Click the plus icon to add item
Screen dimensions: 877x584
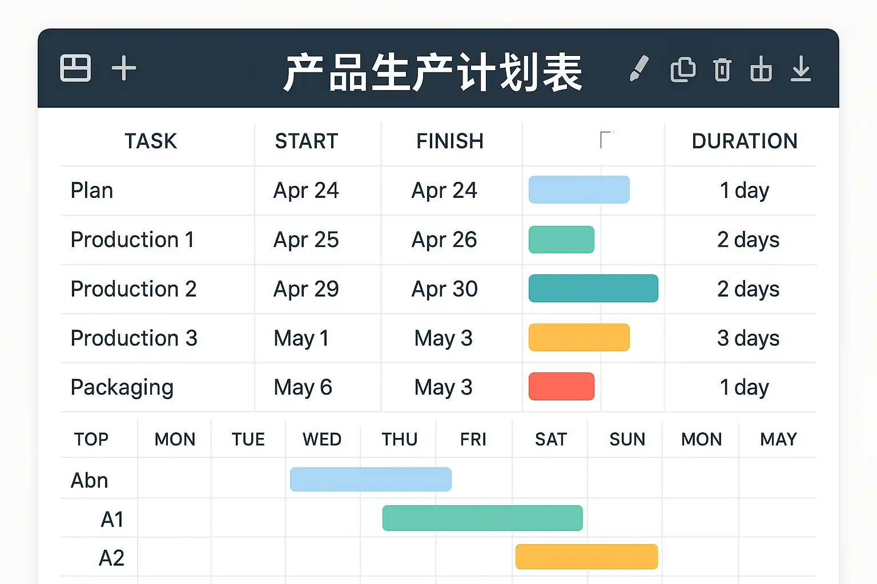[123, 69]
